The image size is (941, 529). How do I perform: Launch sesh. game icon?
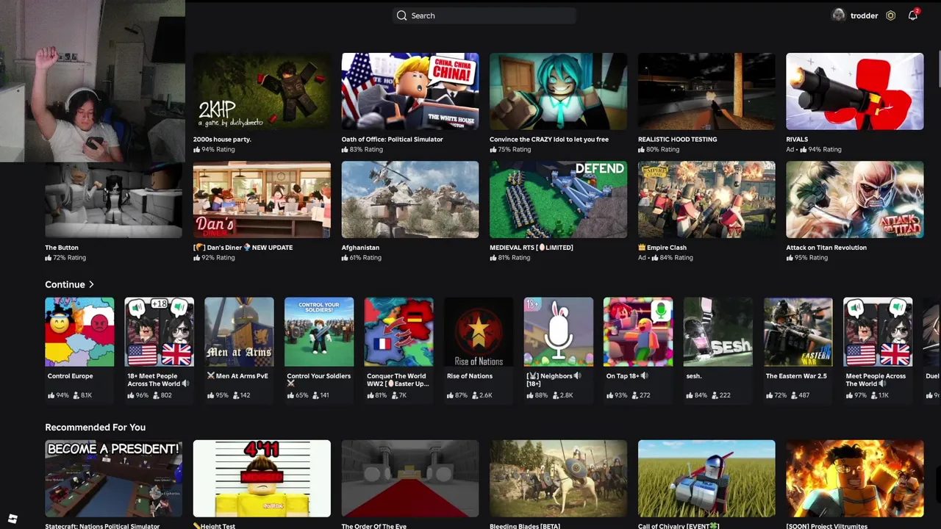coord(718,331)
